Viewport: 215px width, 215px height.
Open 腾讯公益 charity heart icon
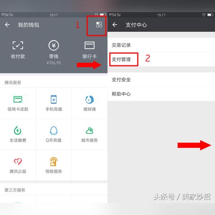click(x=18, y=161)
